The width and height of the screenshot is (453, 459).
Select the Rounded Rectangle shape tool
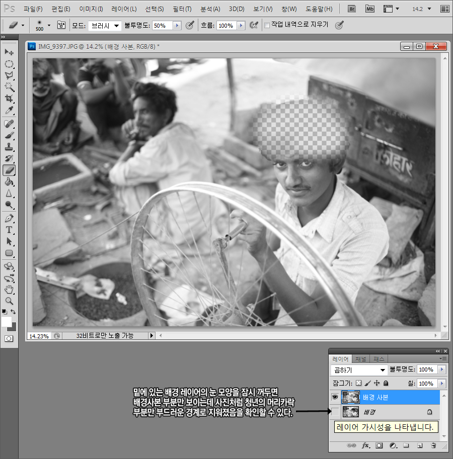click(x=9, y=253)
